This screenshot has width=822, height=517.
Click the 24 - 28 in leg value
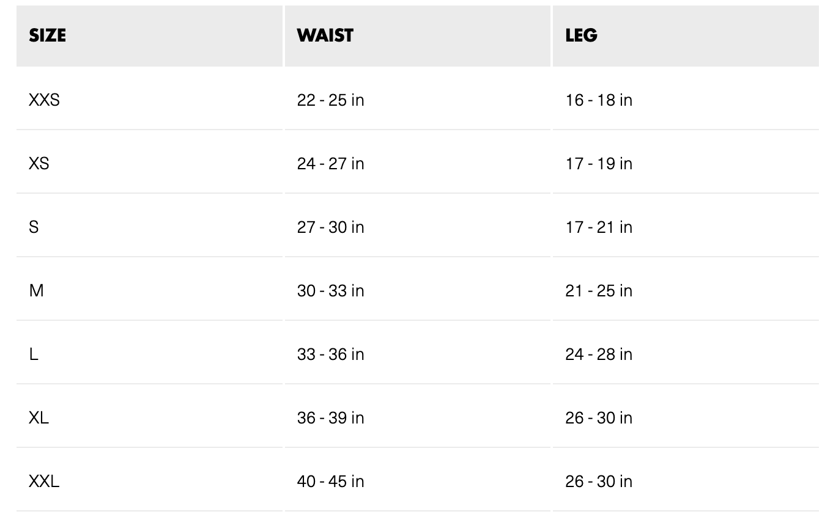tap(599, 354)
